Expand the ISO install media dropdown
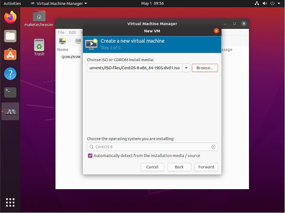 [x=186, y=68]
